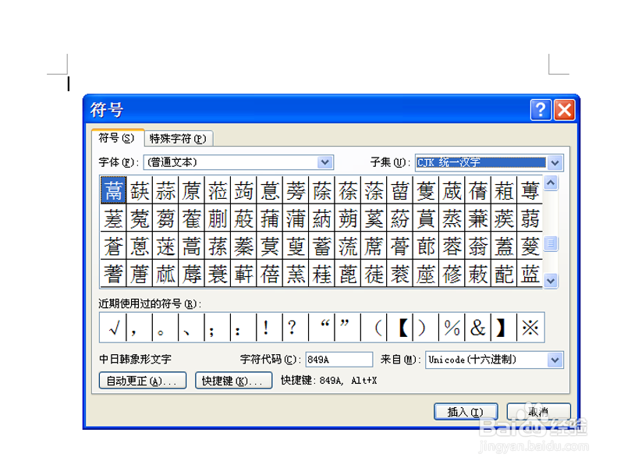Pick the 蓓 character in the grid
Viewport: 624px width, 468px height.
270,274
